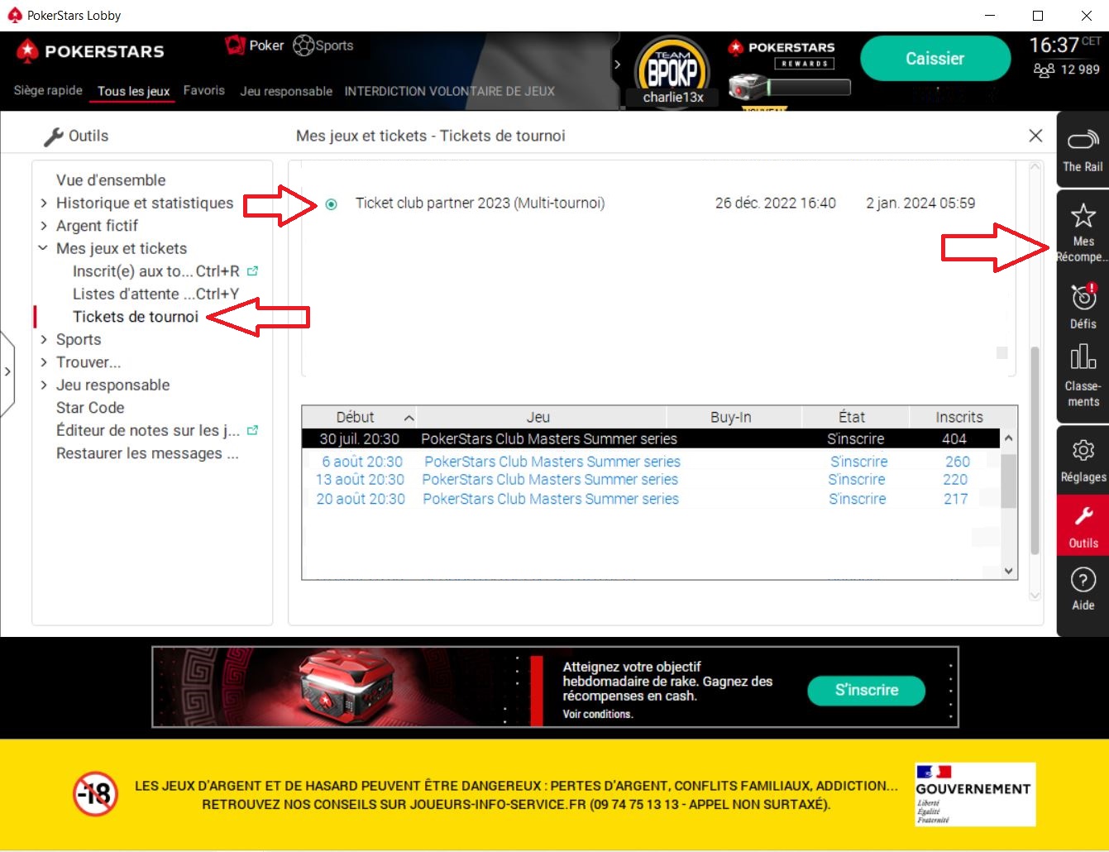
Task: Open Siège rapide tab
Action: click(48, 90)
